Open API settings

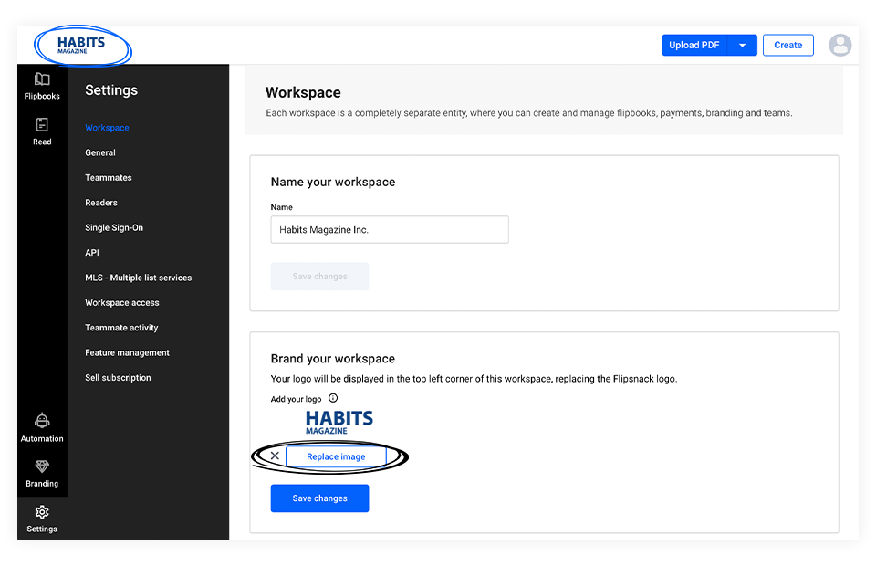92,253
